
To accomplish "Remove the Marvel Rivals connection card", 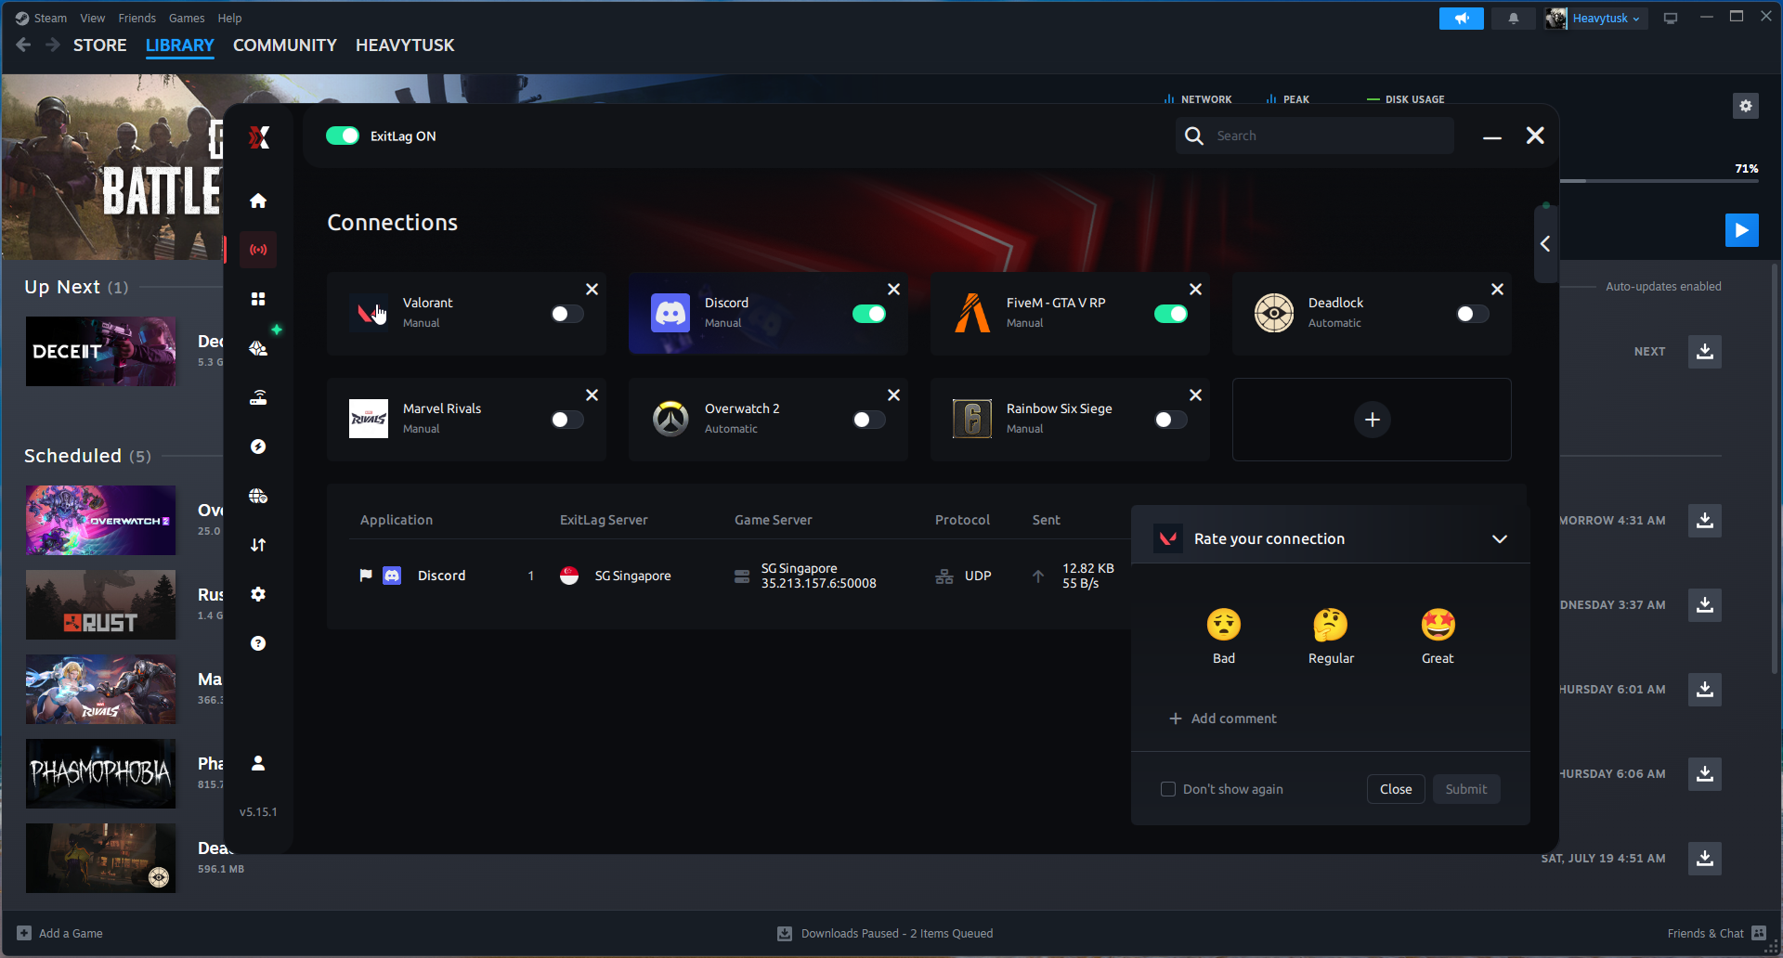I will point(592,395).
